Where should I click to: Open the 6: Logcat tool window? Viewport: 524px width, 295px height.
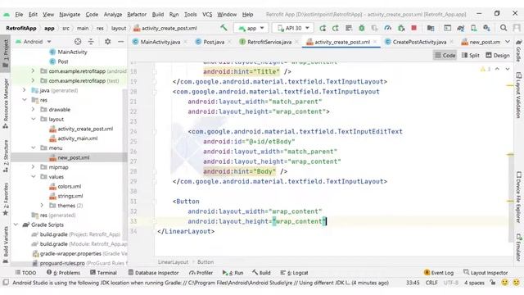(294, 273)
